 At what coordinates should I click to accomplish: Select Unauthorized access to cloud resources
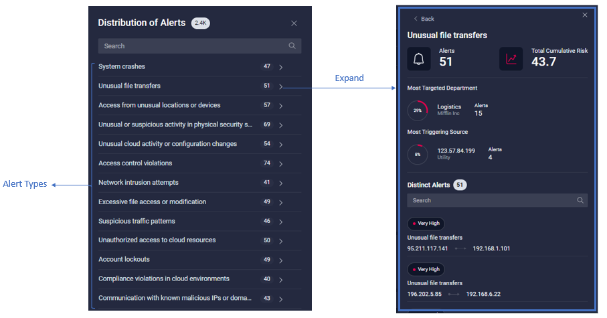tap(157, 240)
